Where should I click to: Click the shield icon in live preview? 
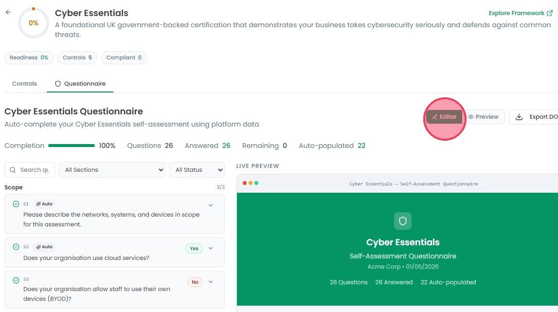[x=403, y=221]
